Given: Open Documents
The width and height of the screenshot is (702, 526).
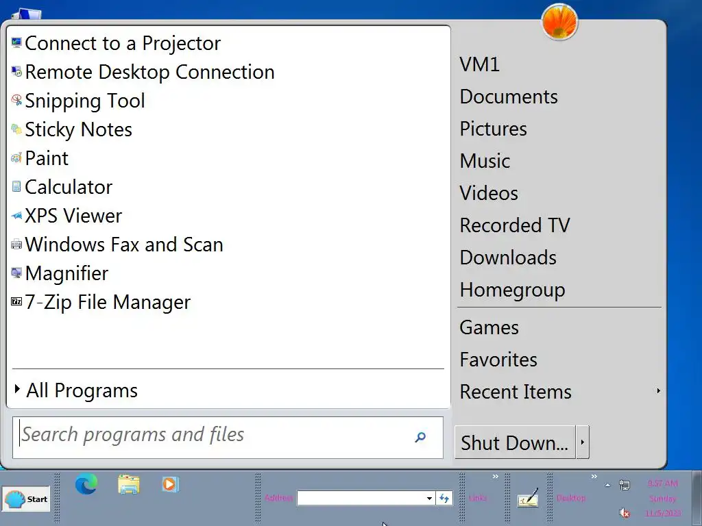Looking at the screenshot, I should click(x=509, y=97).
